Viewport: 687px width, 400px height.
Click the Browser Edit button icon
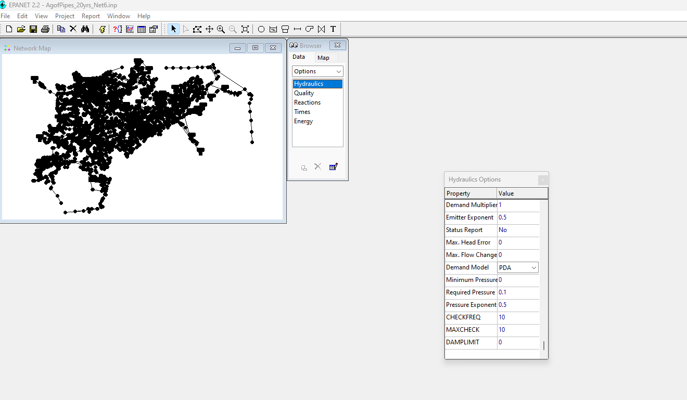333,167
